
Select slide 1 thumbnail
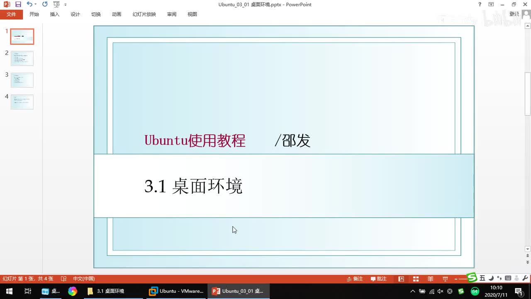point(22,37)
